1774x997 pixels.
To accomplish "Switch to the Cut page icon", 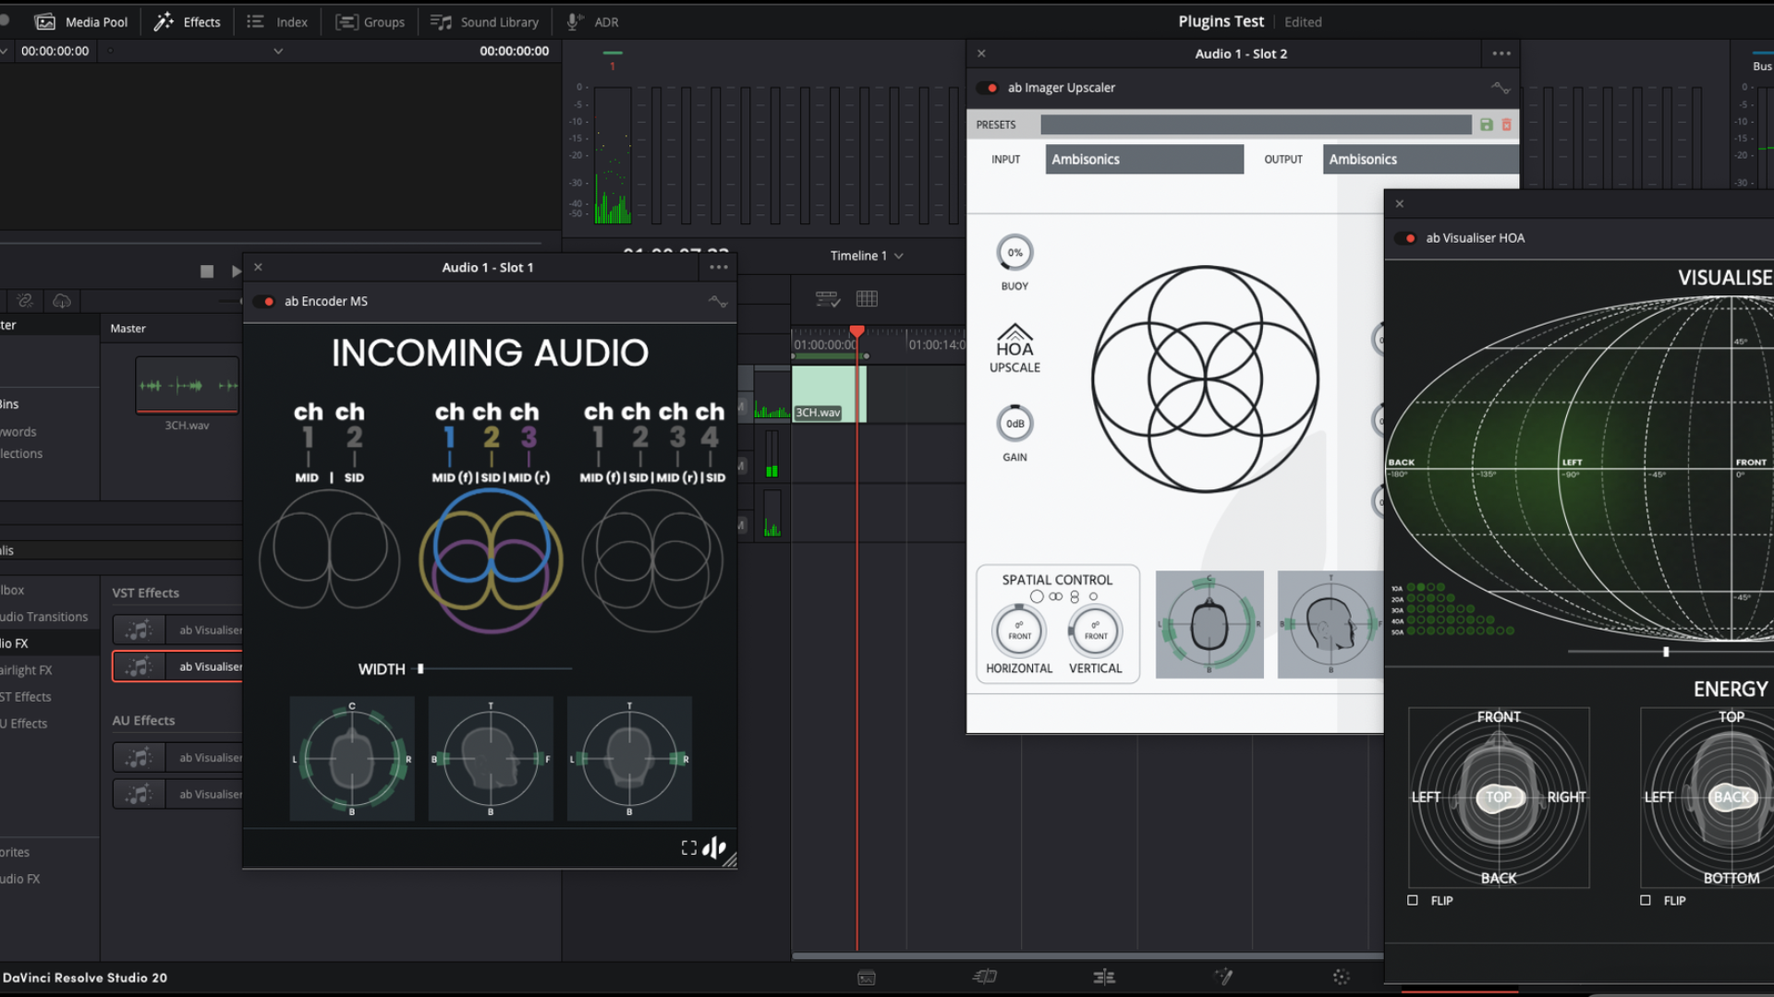I will [x=985, y=977].
